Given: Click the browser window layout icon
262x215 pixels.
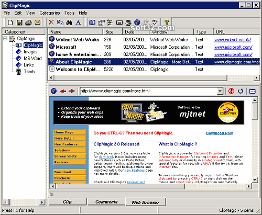Looking at the screenshot, I should (x=253, y=91).
